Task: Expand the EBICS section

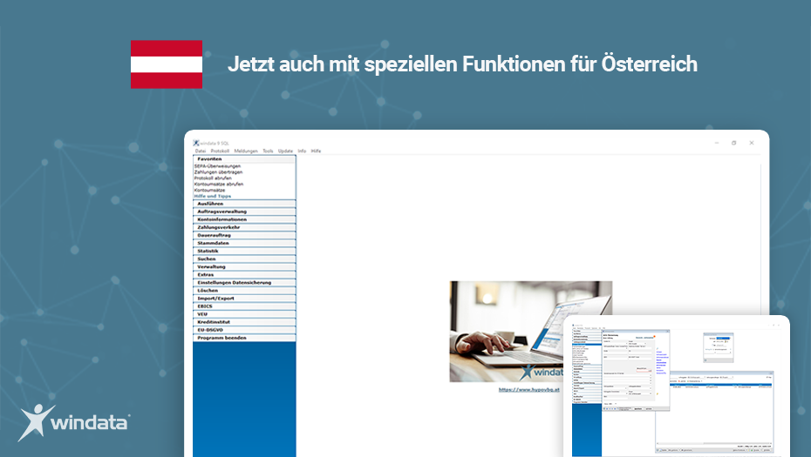Action: click(244, 306)
